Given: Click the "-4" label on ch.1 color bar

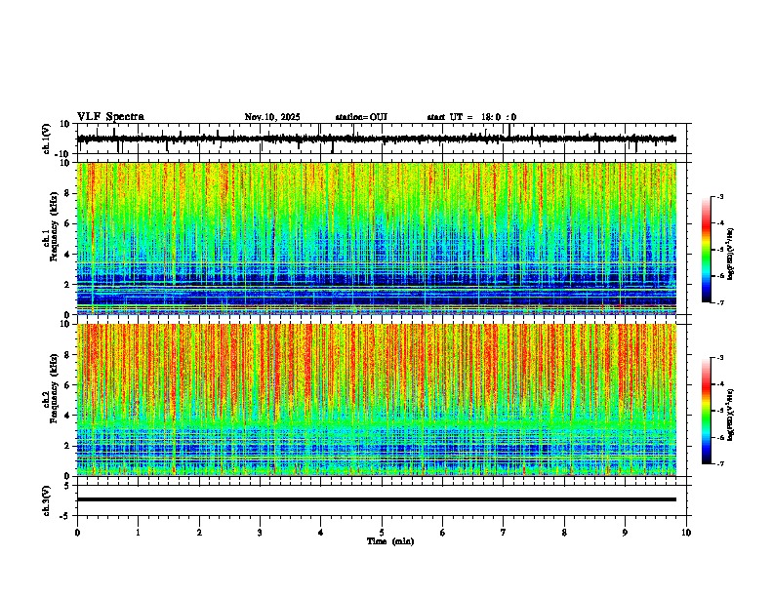Looking at the screenshot, I should click(x=720, y=223).
